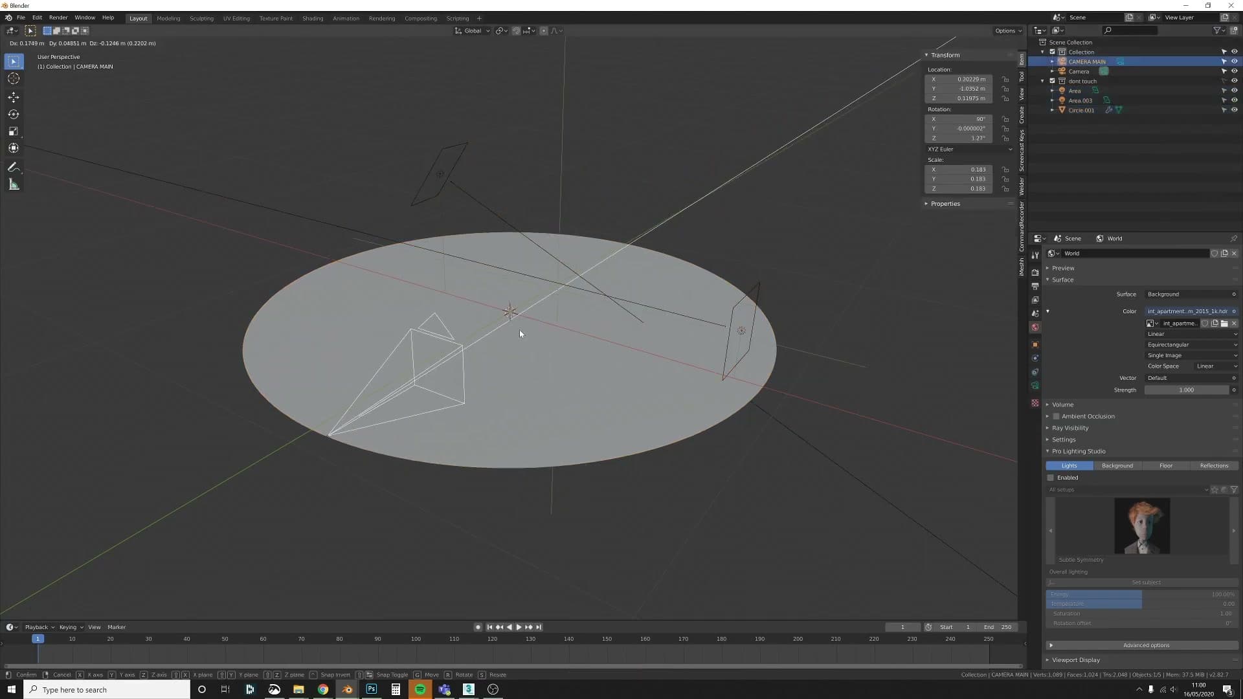Expand the Preview panel
The width and height of the screenshot is (1243, 699).
click(x=1063, y=268)
